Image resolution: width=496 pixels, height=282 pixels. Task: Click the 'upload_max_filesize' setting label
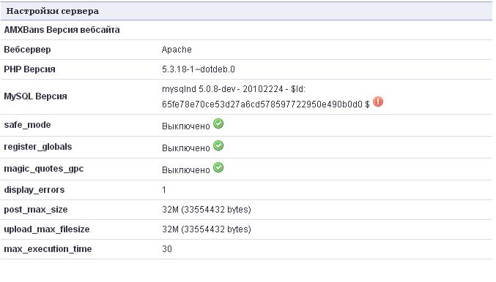46,229
